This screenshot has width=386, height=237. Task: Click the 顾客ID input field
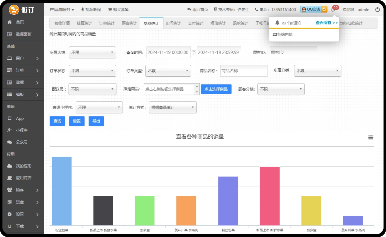pyautogui.click(x=293, y=52)
